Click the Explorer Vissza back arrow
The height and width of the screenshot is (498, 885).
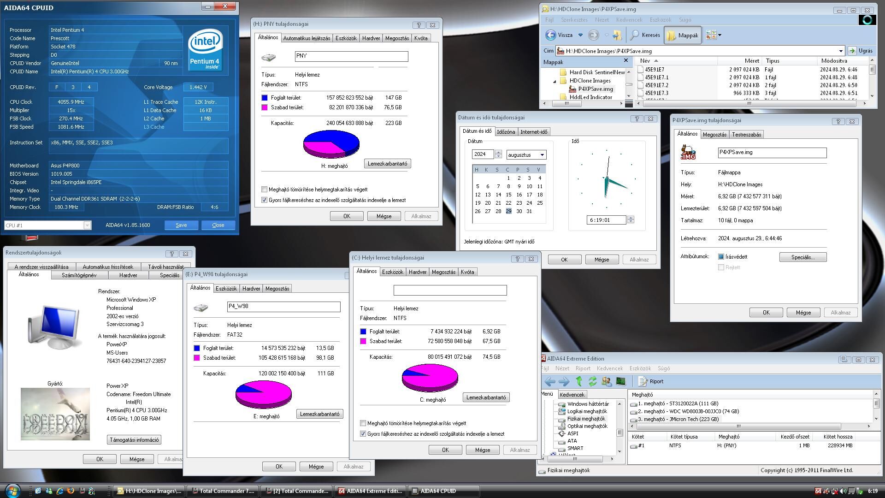click(x=551, y=35)
